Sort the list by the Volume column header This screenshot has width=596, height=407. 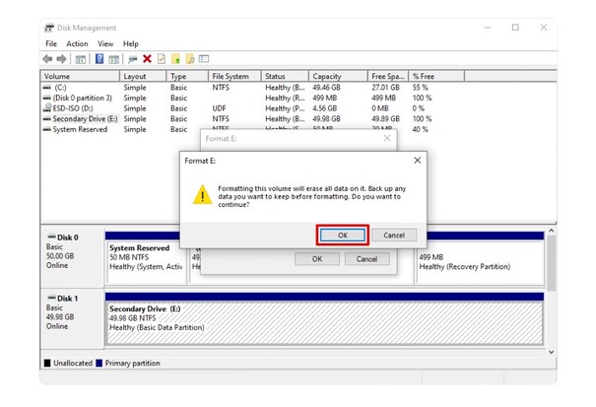click(79, 76)
